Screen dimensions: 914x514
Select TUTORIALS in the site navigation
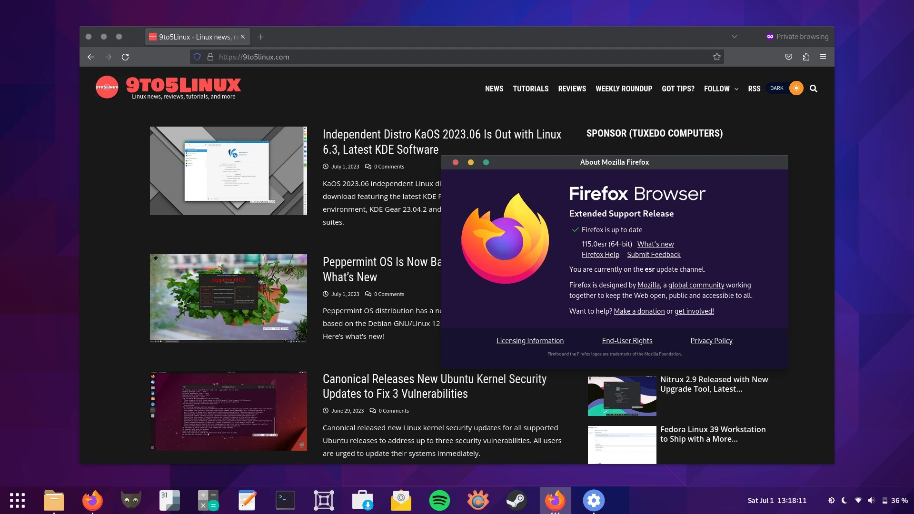coord(530,89)
